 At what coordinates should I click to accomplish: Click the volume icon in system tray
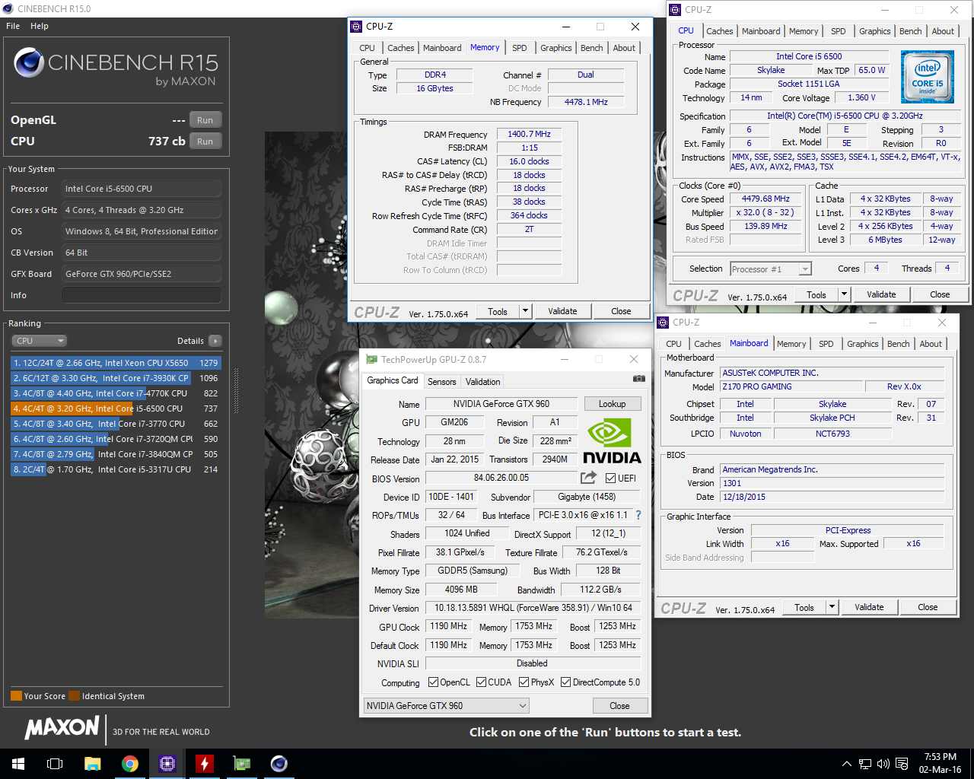coord(883,764)
